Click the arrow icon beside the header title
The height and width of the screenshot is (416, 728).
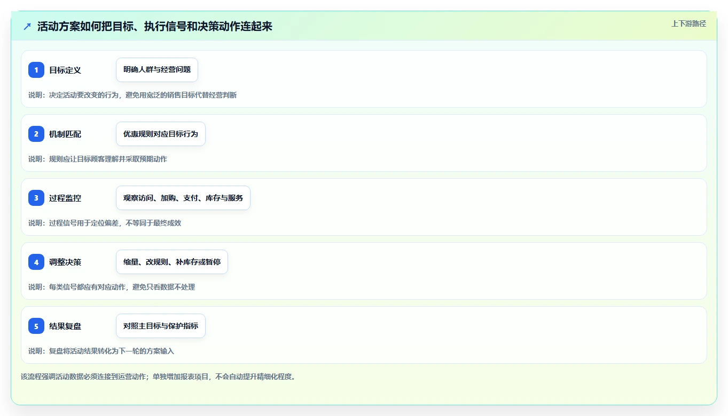tap(27, 26)
